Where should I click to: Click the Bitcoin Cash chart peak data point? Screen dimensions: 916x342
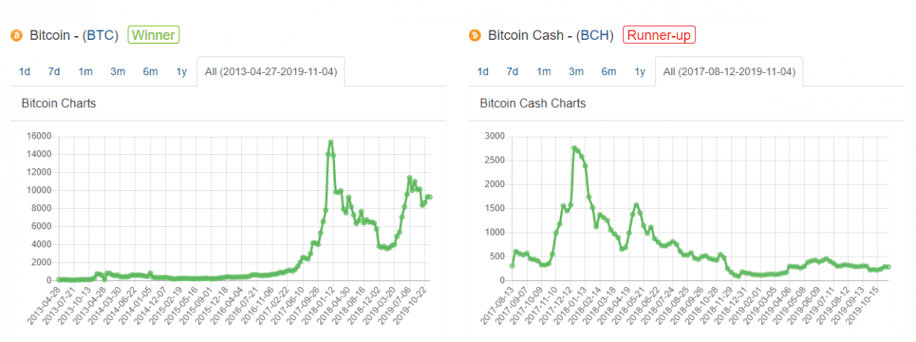[x=574, y=148]
